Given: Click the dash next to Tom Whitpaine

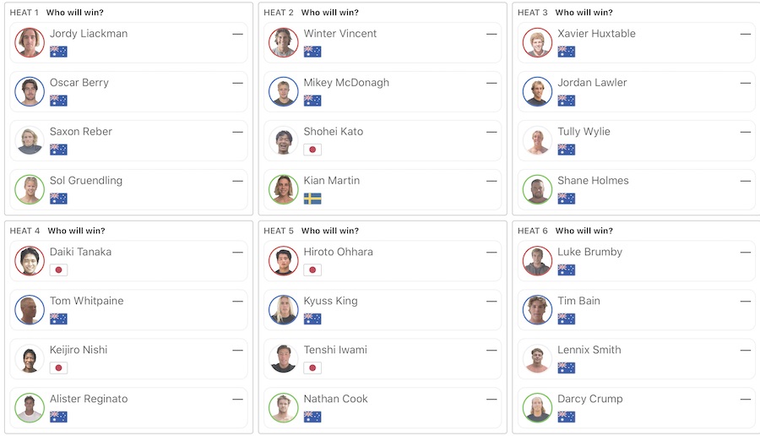Looking at the screenshot, I should click(237, 301).
